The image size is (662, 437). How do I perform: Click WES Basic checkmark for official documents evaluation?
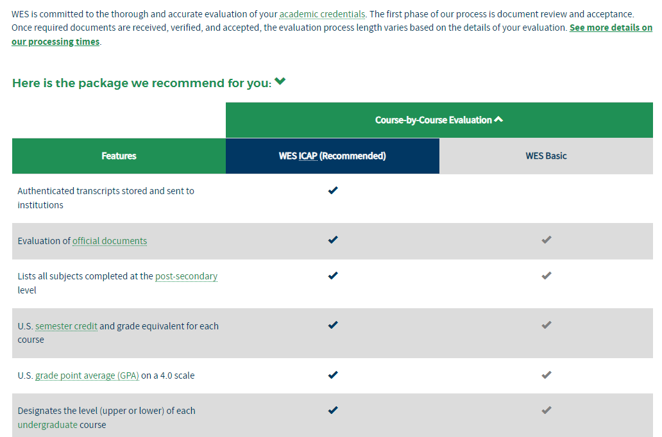(x=546, y=240)
